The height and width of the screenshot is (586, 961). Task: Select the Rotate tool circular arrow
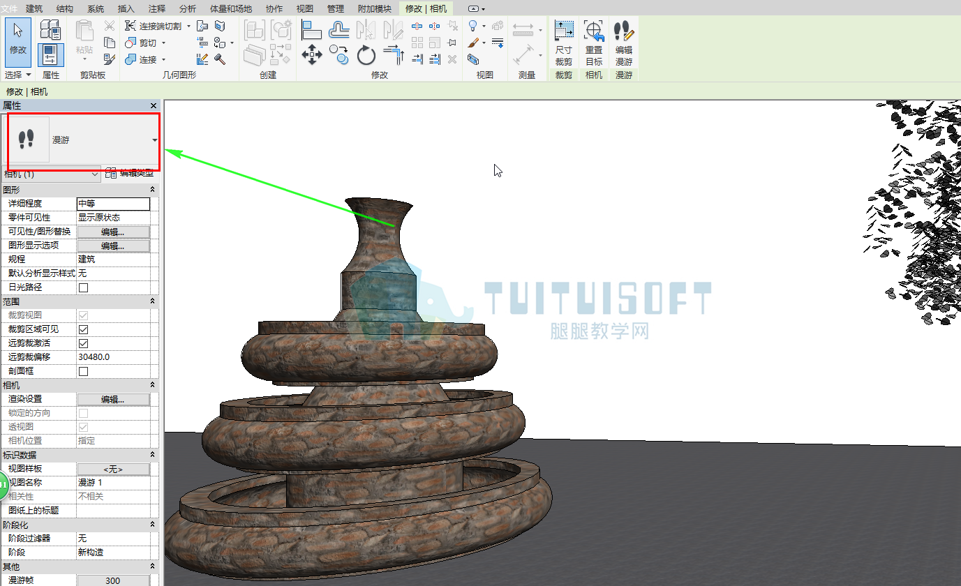click(x=366, y=54)
